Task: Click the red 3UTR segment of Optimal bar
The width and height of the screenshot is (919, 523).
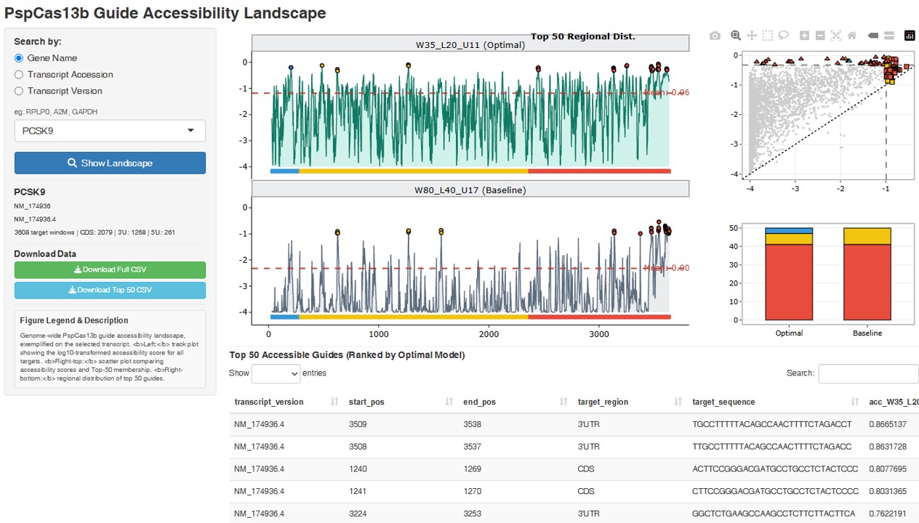Action: 789,282
